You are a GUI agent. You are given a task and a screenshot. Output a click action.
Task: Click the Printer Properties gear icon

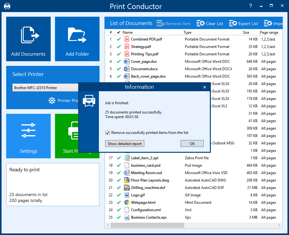(x=52, y=100)
